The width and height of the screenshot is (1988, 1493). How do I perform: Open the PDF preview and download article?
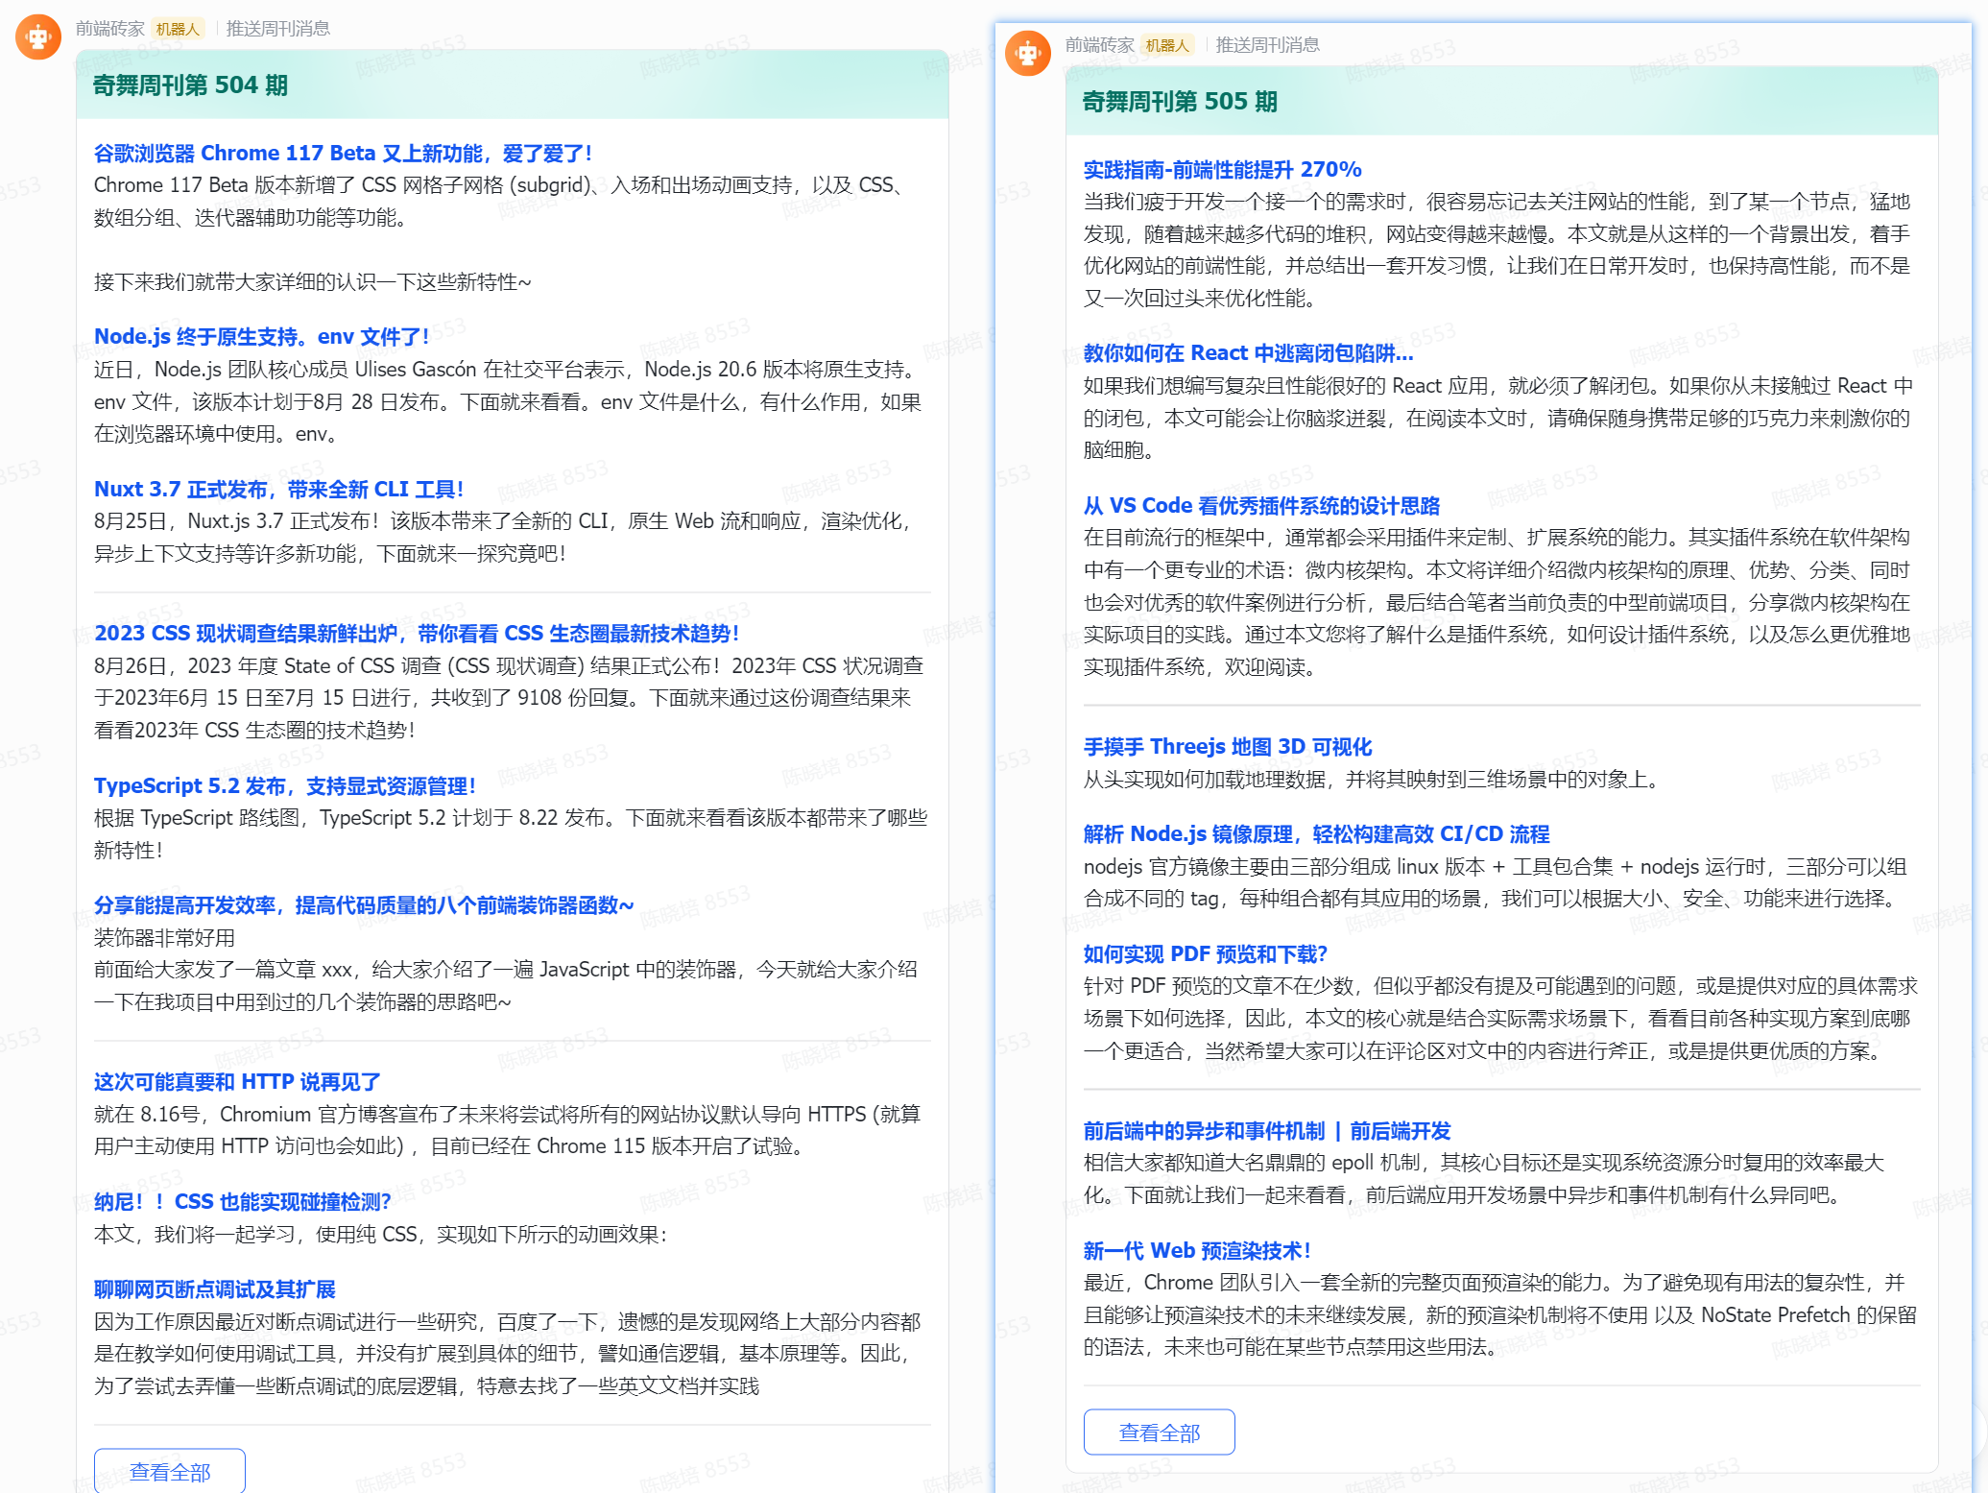(1206, 953)
